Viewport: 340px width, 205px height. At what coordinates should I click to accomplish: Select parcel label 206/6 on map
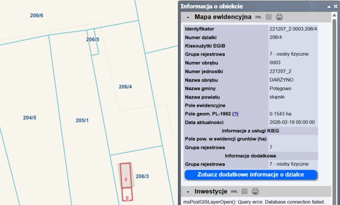pyautogui.click(x=37, y=15)
